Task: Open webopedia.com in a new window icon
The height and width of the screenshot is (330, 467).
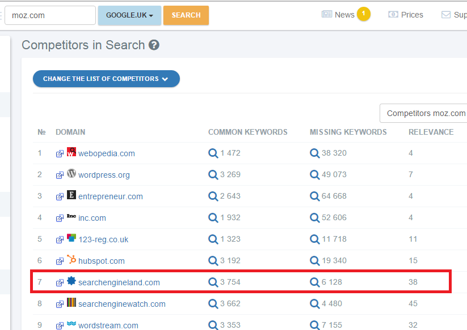Action: pyautogui.click(x=60, y=153)
